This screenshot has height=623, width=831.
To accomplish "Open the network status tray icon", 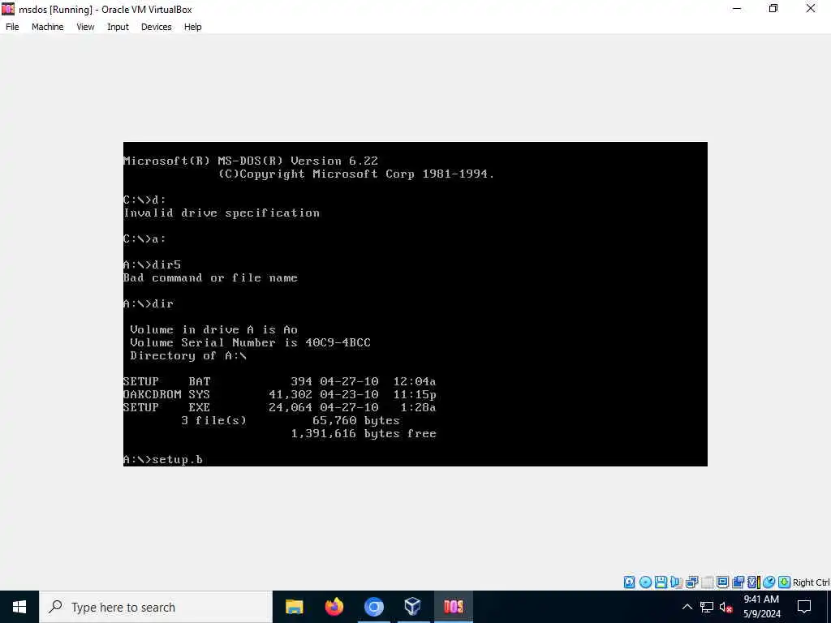I will click(x=707, y=607).
